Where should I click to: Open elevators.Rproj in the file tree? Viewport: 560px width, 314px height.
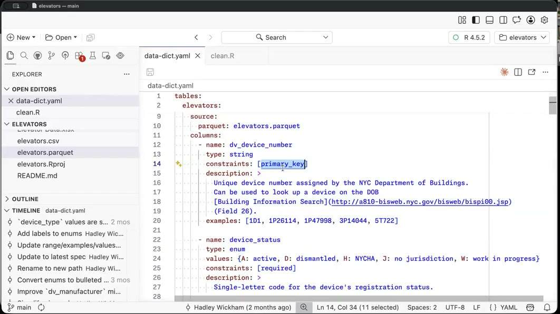pos(41,164)
